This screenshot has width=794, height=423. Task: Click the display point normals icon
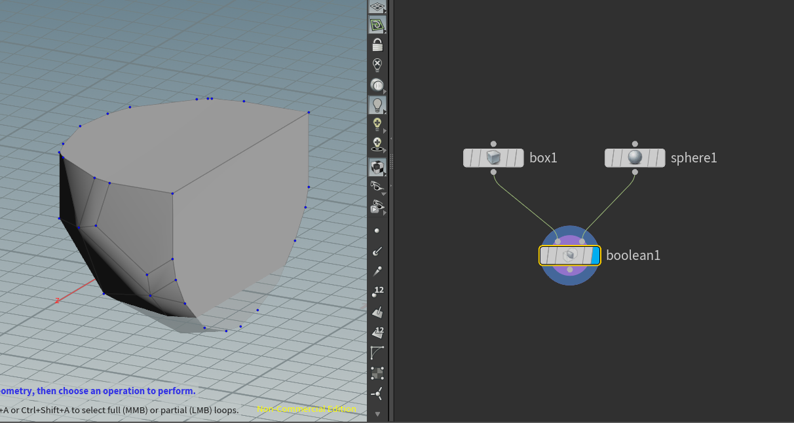pyautogui.click(x=377, y=251)
